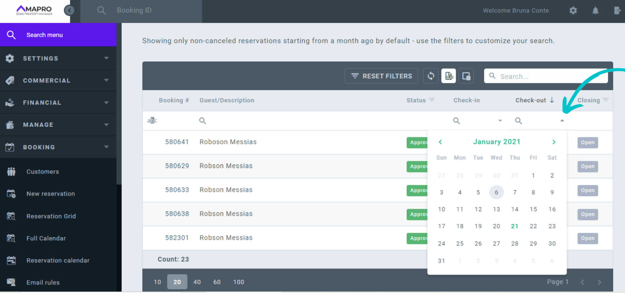Pick January 21 in the calendar
Screen dimensions: 625x293
coord(514,226)
